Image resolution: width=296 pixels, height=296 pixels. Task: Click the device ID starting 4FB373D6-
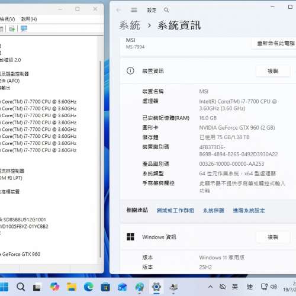(x=239, y=151)
